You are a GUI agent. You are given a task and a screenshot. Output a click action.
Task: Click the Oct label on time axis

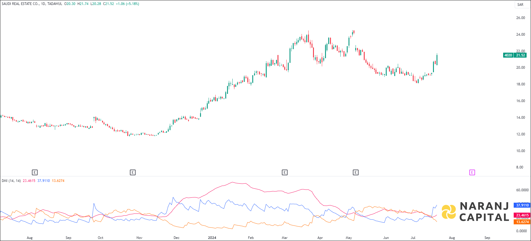coord(100,238)
